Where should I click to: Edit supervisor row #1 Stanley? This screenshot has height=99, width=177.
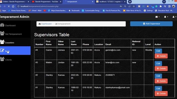(158, 89)
